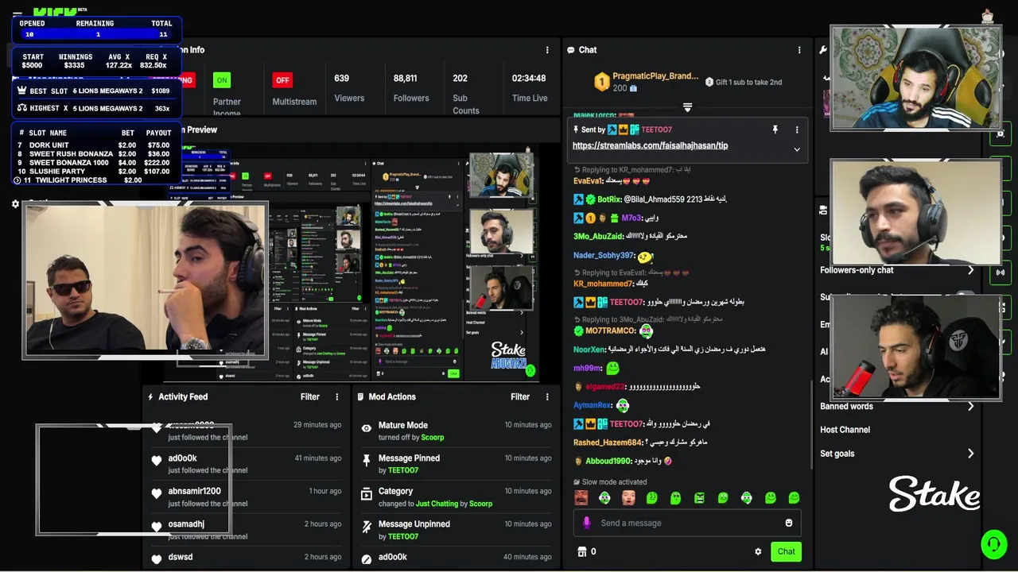Click the 639 Viewers stat
The height and width of the screenshot is (572, 1018).
pyautogui.click(x=349, y=88)
